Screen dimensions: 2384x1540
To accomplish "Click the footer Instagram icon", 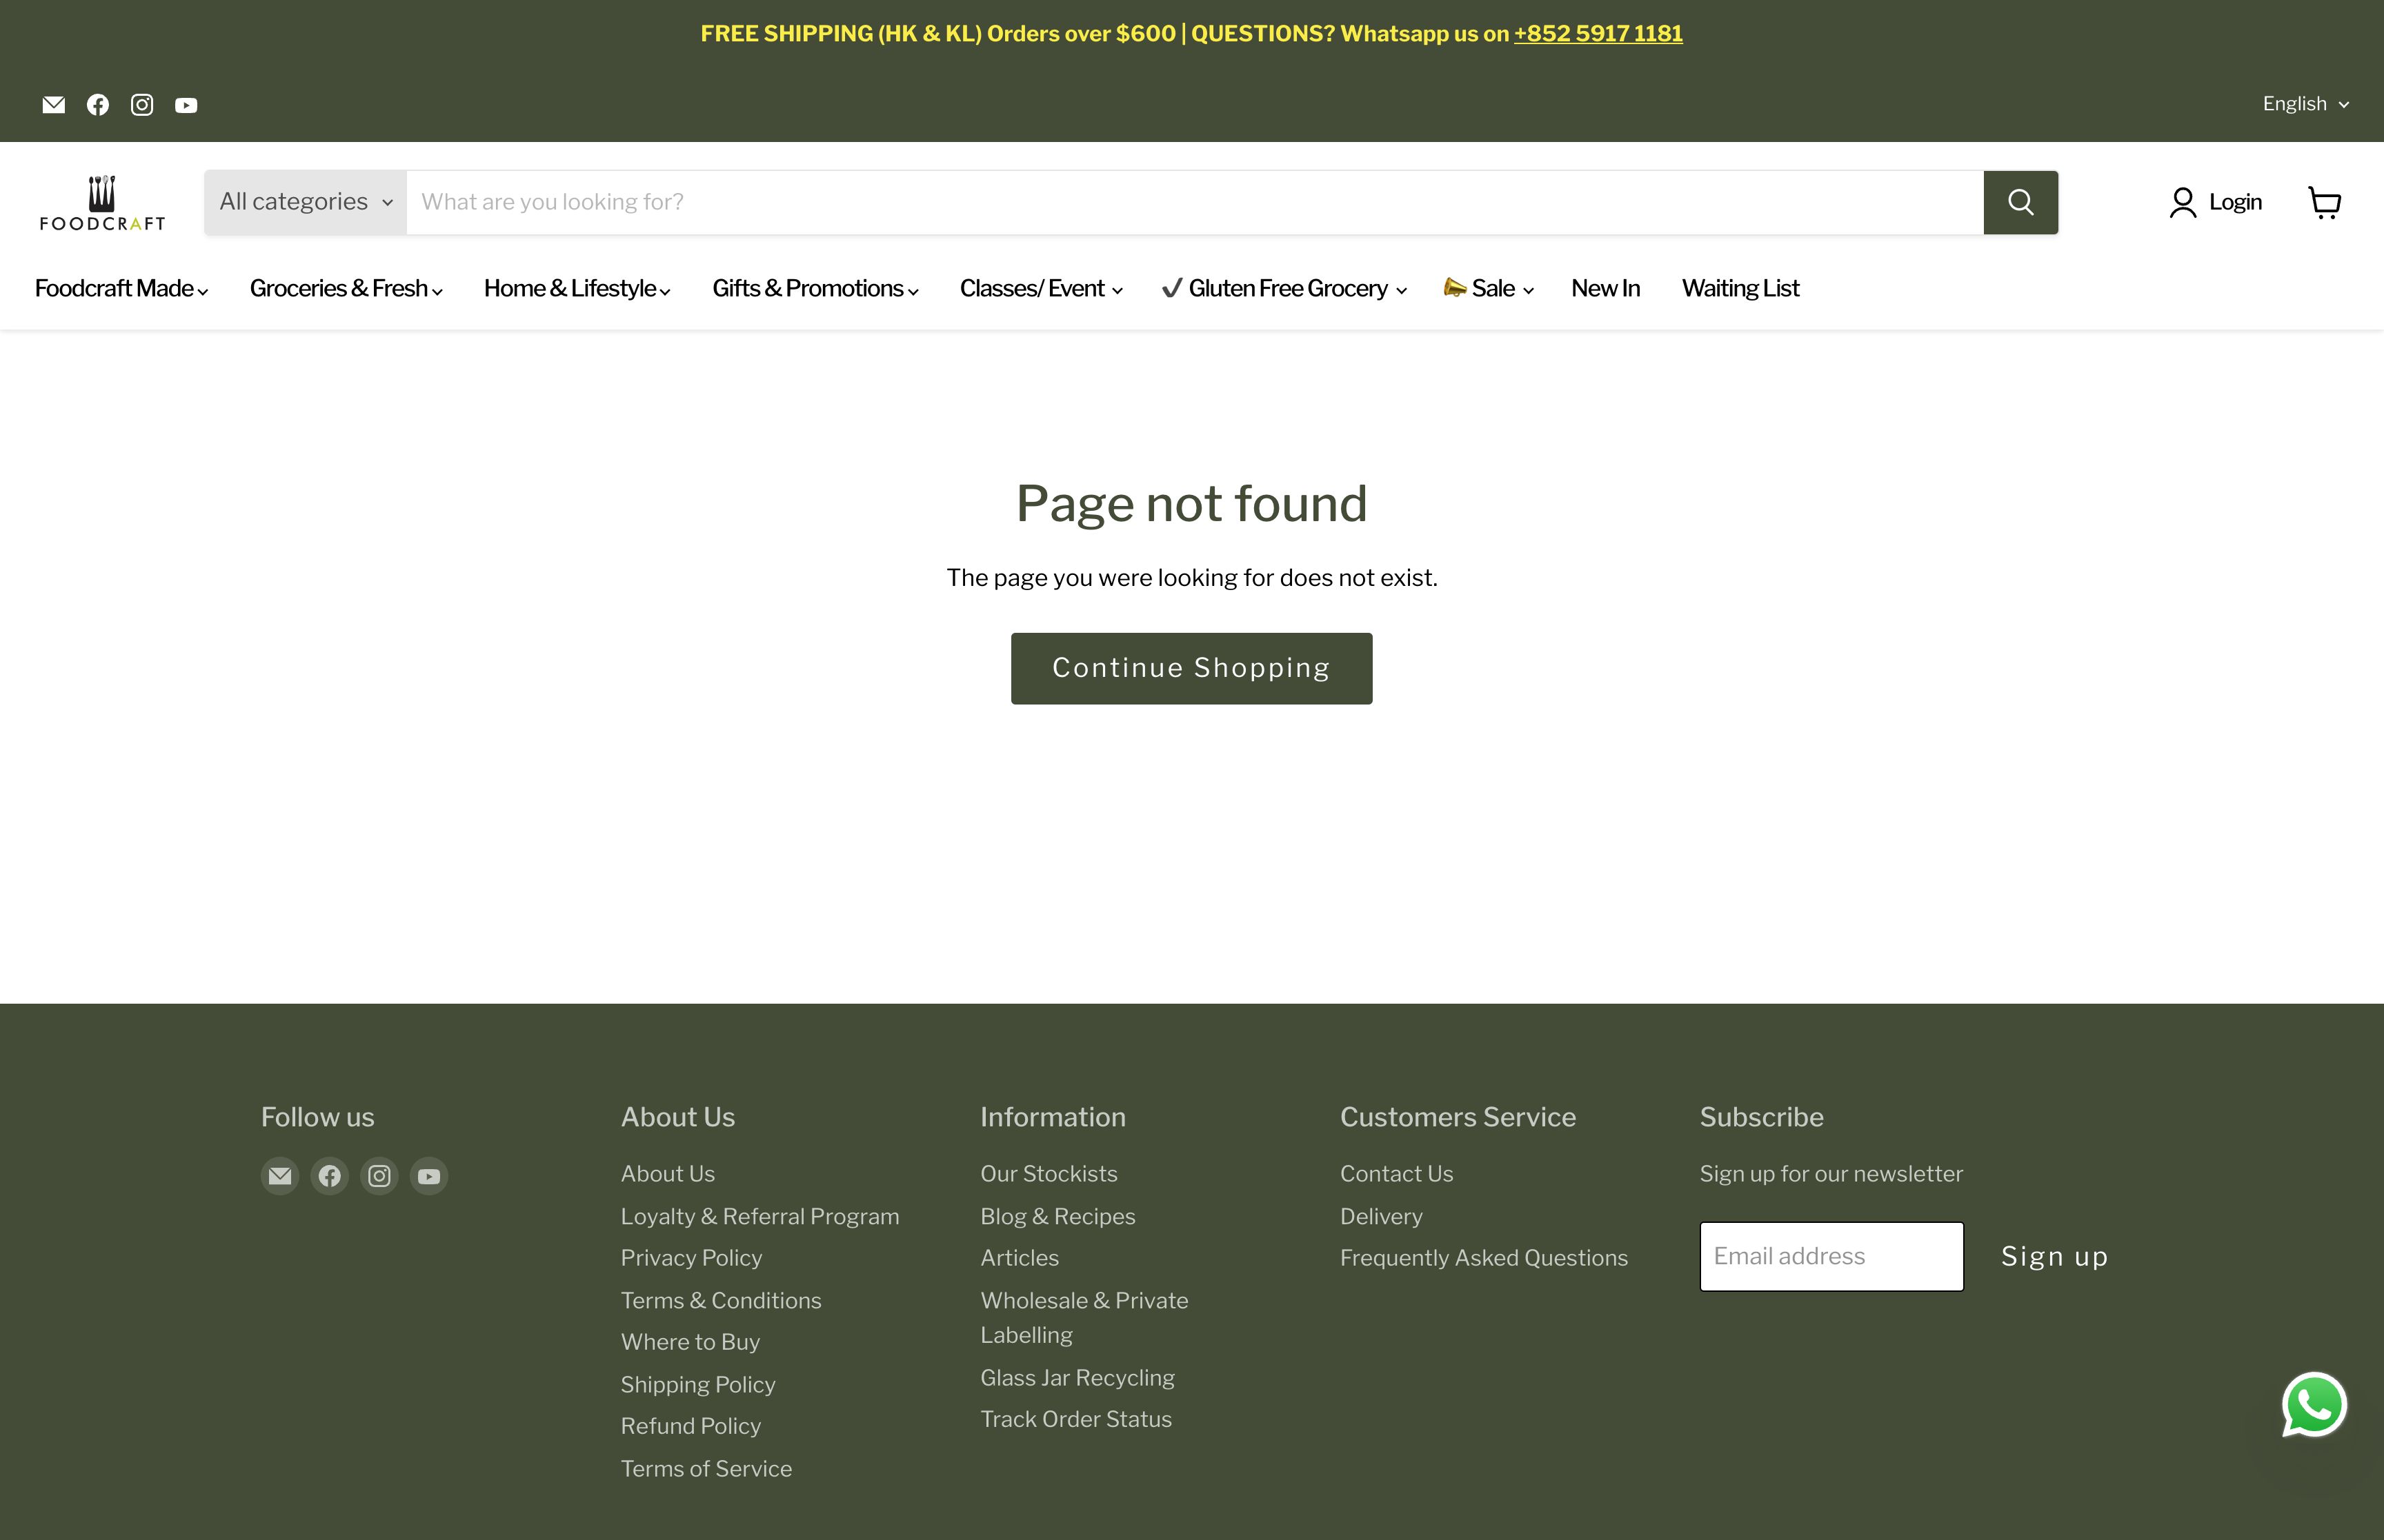I will pos(379,1176).
